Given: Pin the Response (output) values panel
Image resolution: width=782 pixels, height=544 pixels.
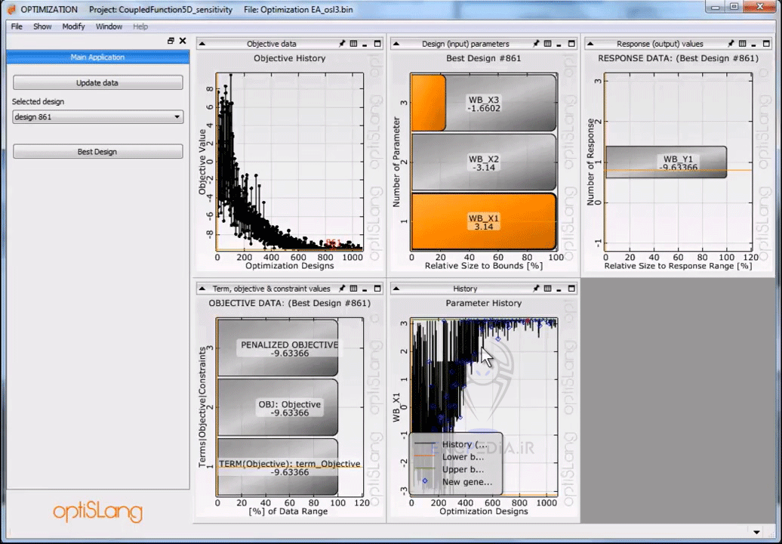Looking at the screenshot, I should (x=729, y=44).
